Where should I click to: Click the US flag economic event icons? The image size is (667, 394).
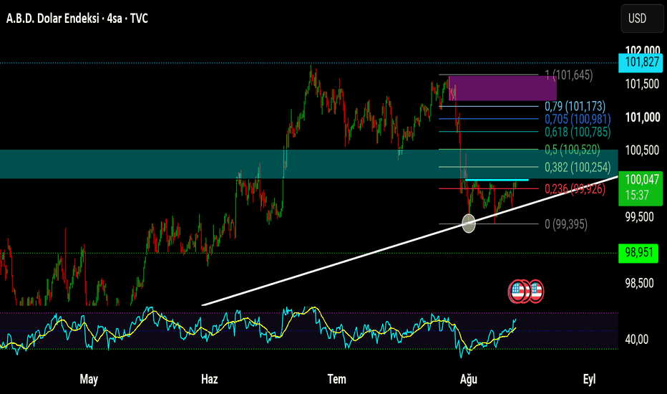526,292
